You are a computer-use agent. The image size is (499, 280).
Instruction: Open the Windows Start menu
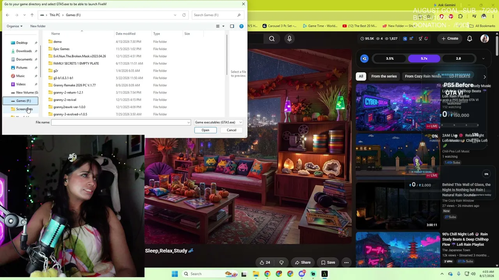tap(175, 274)
